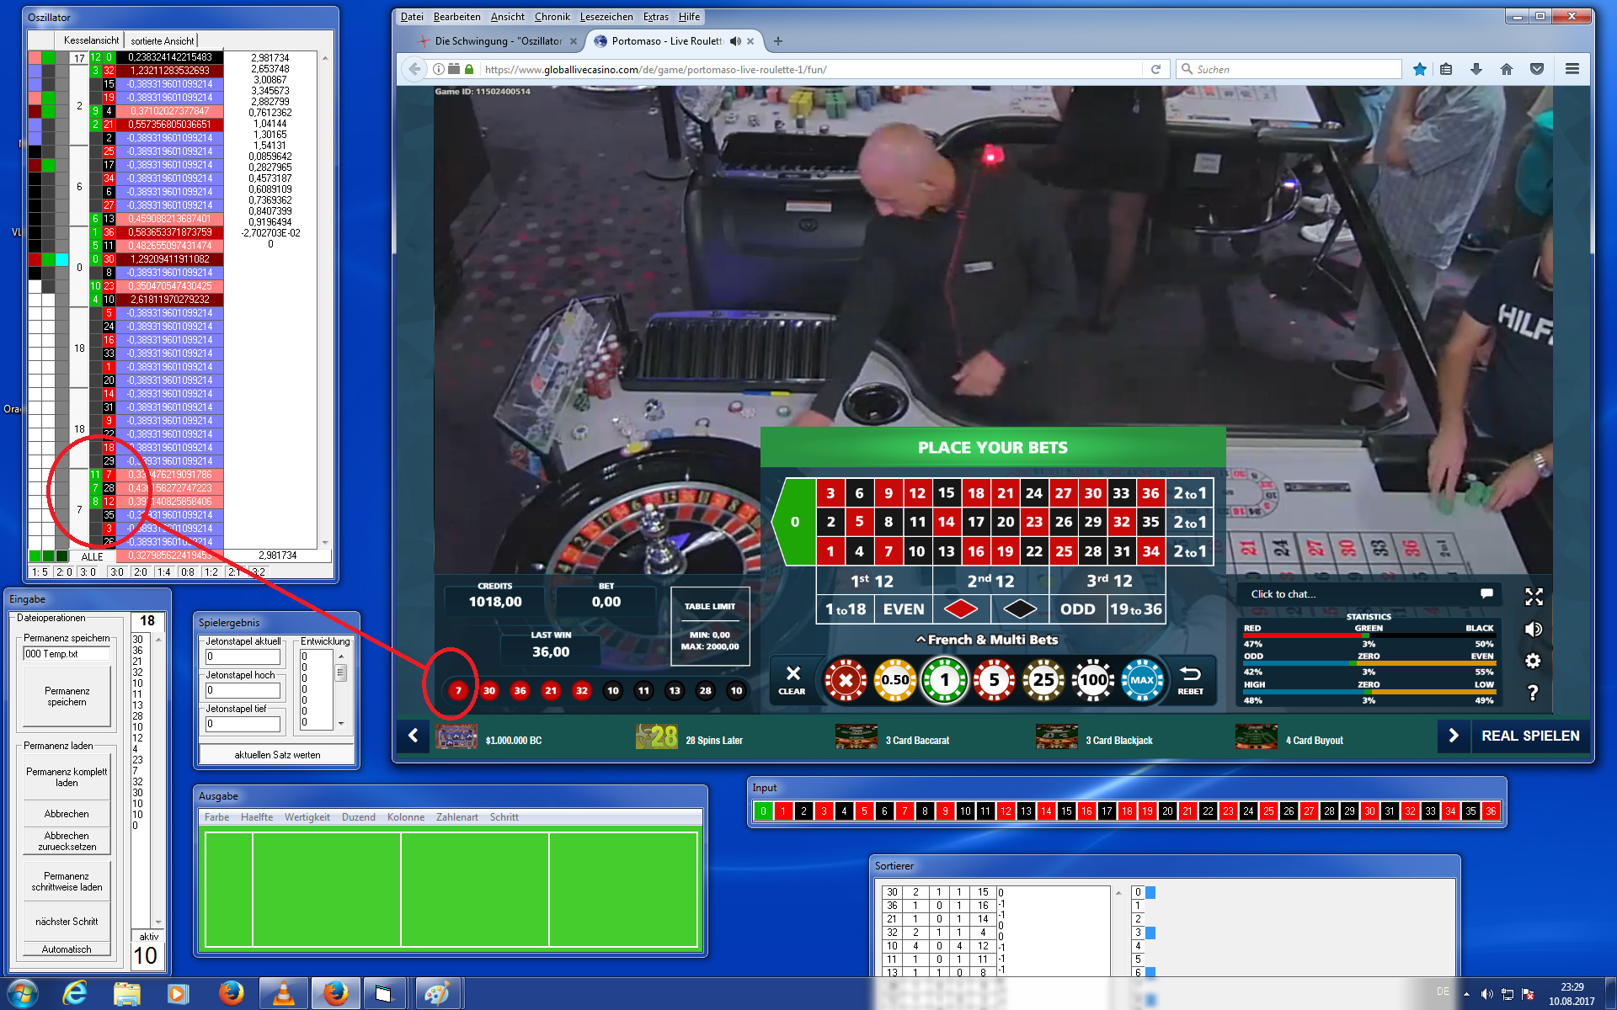Image resolution: width=1617 pixels, height=1010 pixels.
Task: Open the Pocket icon in Firefox
Action: [1537, 69]
